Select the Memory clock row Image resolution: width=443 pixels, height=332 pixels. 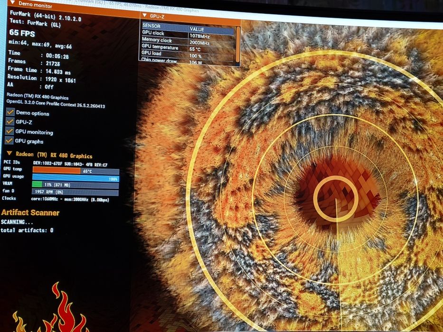pos(188,41)
